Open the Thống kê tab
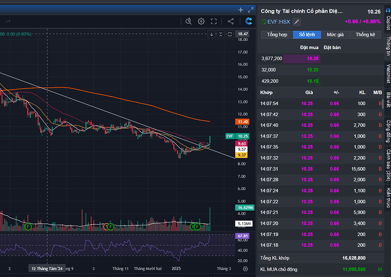The image size is (391, 277). (365, 35)
